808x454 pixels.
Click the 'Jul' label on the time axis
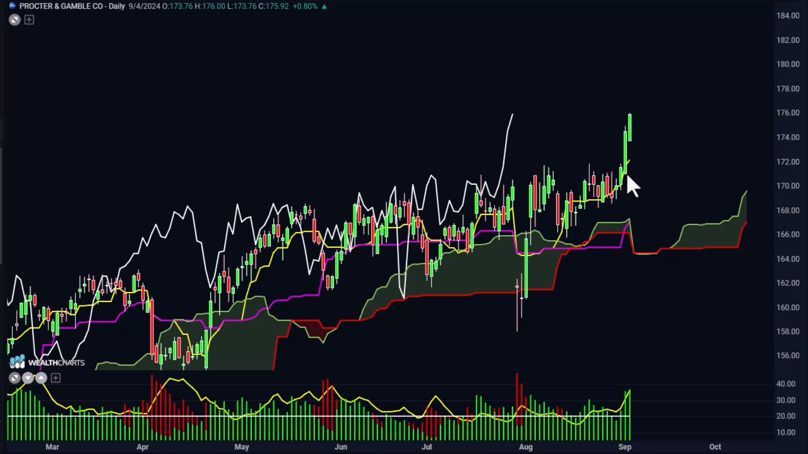tap(426, 446)
